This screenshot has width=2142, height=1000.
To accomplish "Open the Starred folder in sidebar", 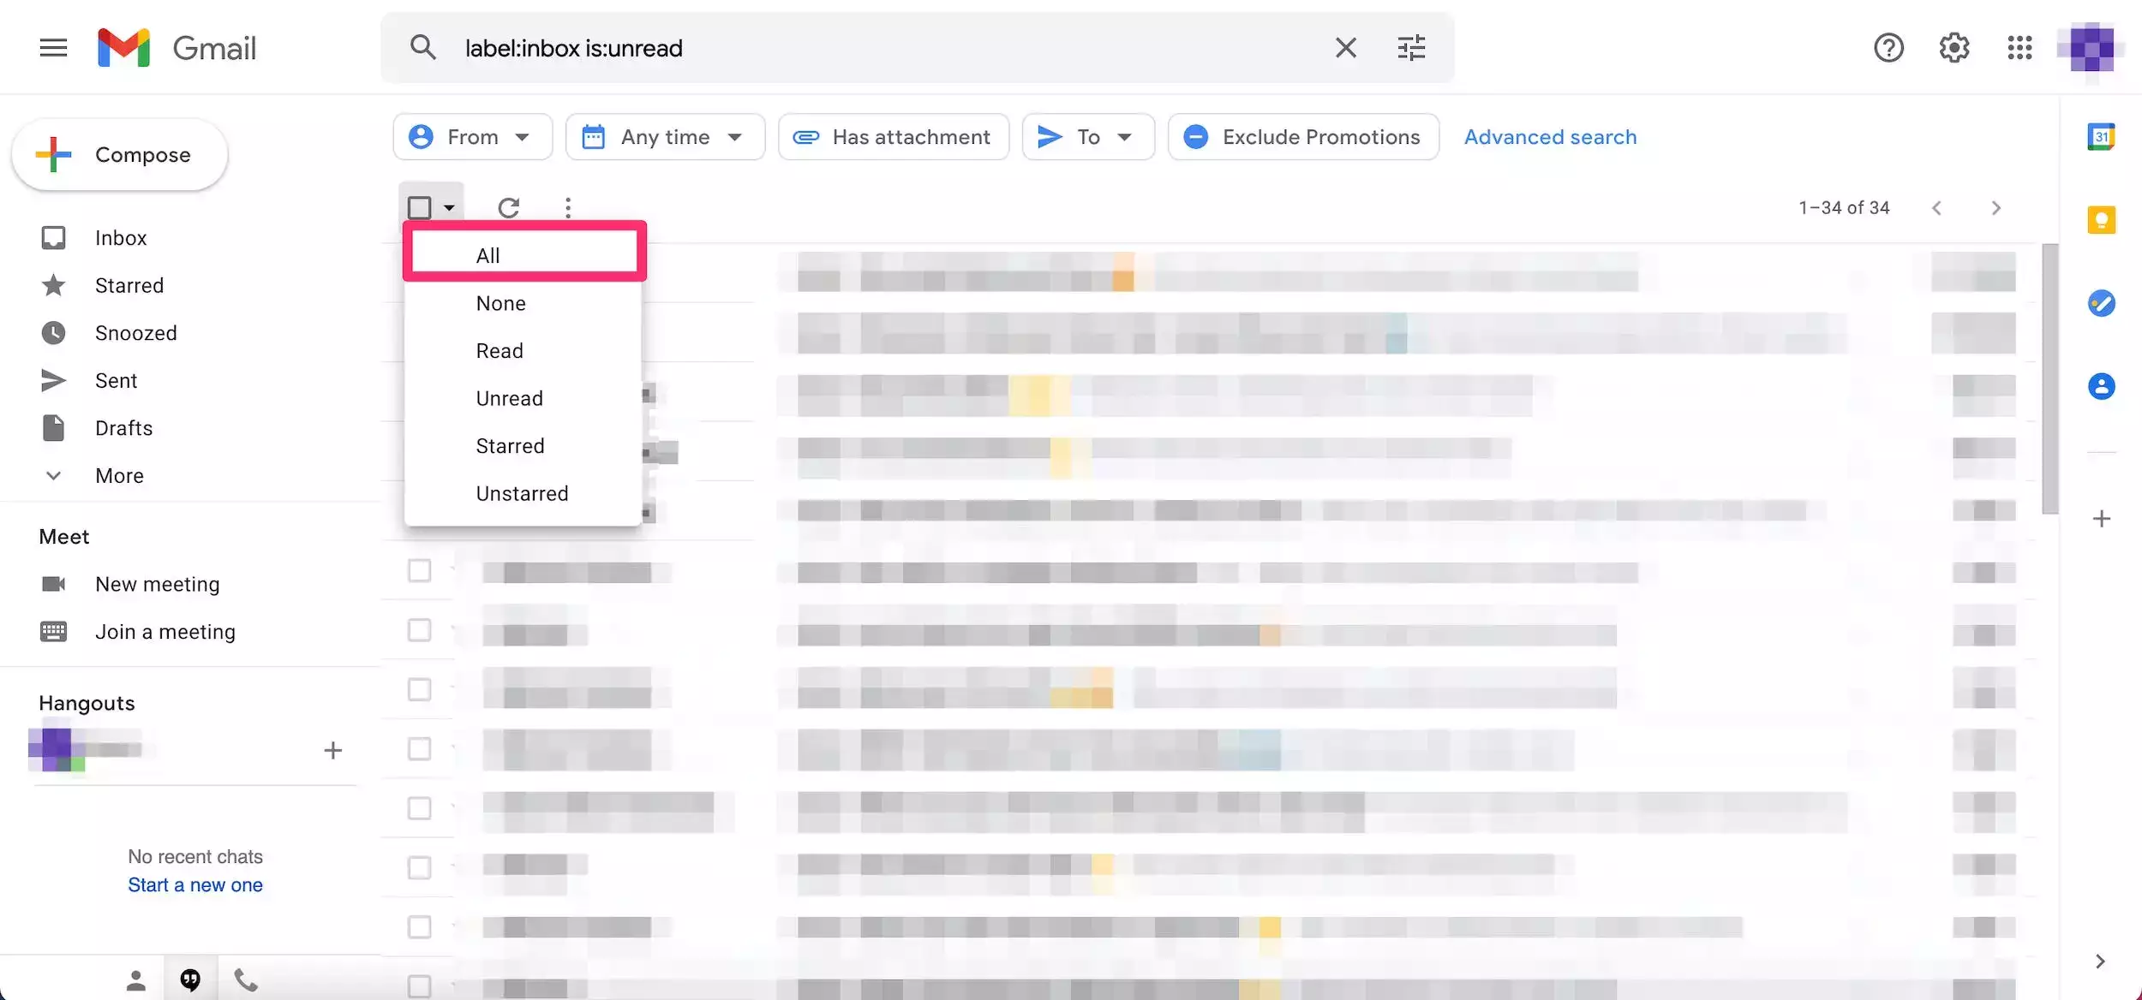I will (129, 286).
